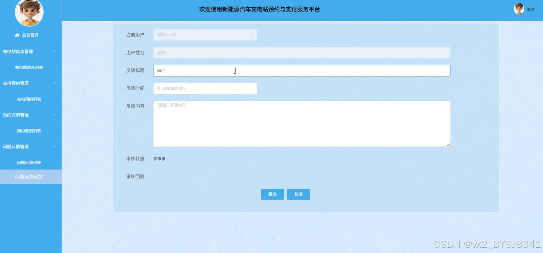This screenshot has height=253, width=543.
Task: Open the 充电预约列表 menu item
Action: (29, 99)
